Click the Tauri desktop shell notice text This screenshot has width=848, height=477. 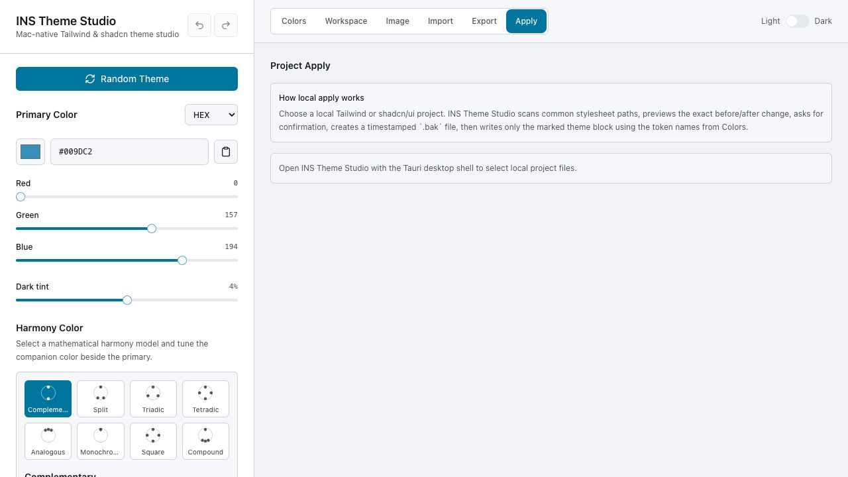428,168
